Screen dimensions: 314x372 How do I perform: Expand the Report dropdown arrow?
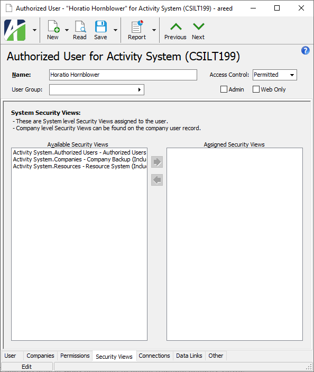click(x=154, y=30)
